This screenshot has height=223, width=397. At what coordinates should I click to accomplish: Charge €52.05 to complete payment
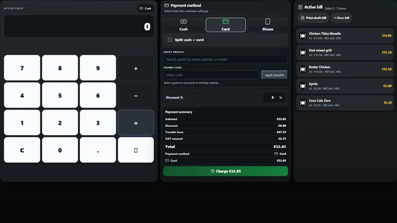[x=225, y=171]
